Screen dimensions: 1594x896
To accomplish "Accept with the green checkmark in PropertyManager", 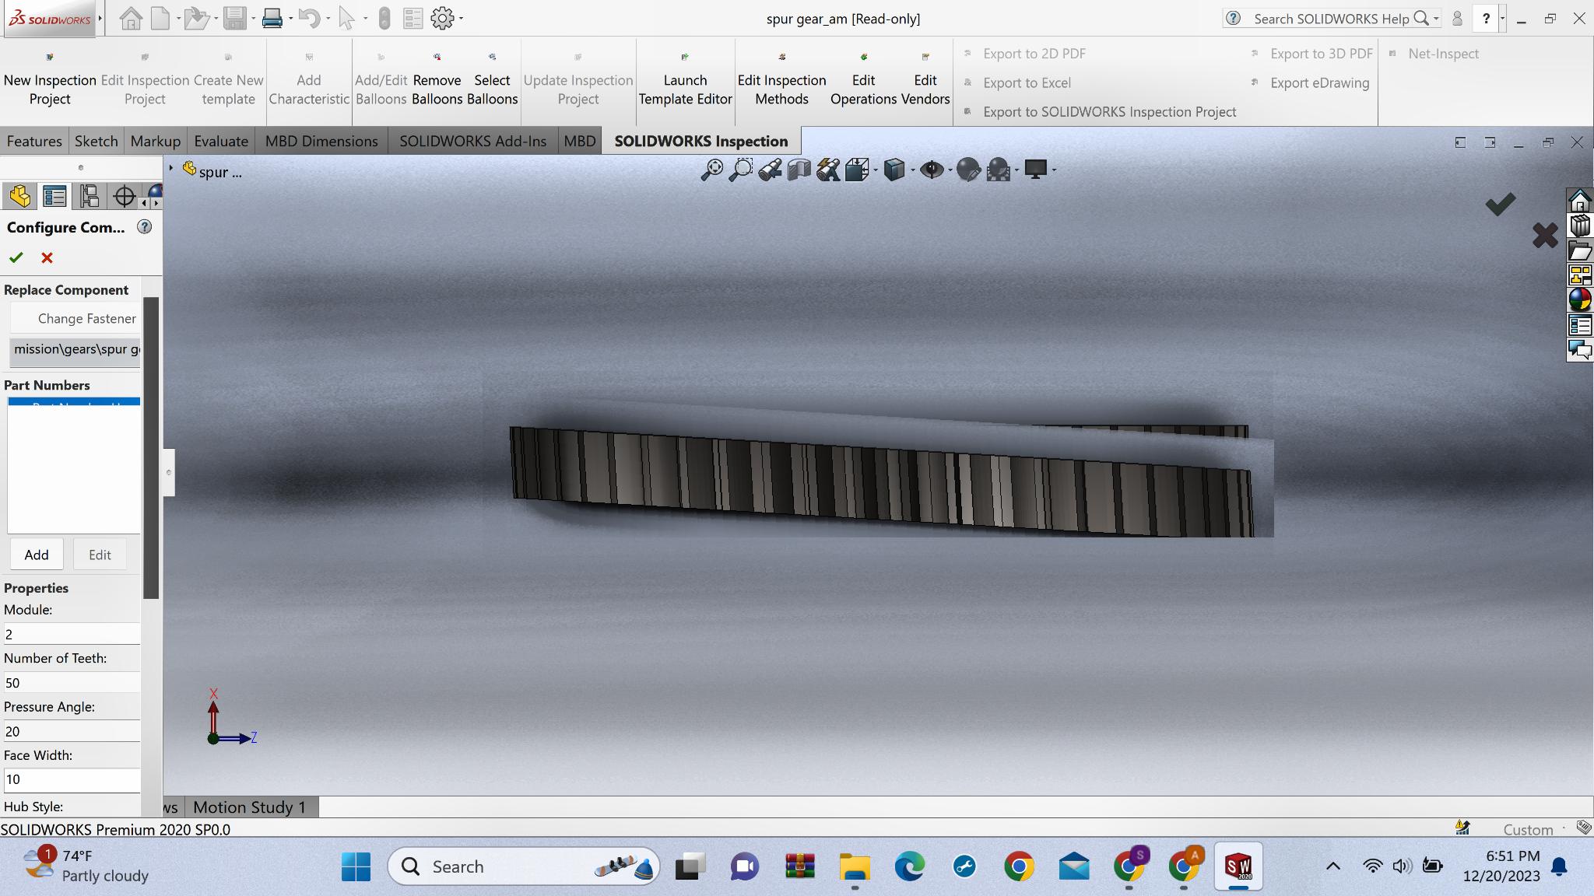I will (x=16, y=257).
